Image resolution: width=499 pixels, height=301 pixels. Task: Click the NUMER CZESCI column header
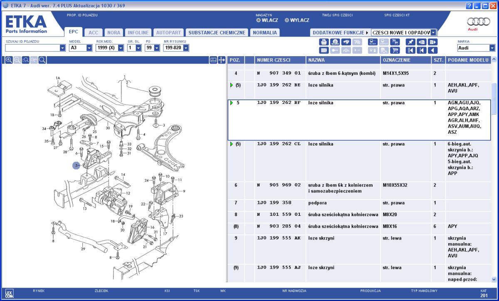[x=280, y=60]
